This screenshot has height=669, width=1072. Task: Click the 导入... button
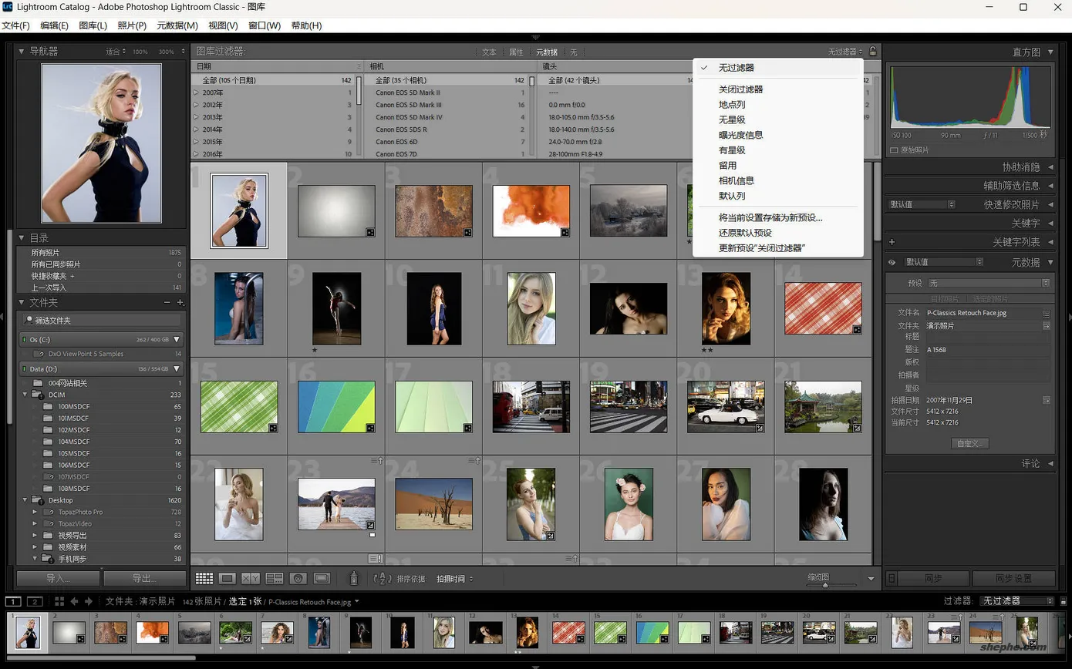tap(58, 578)
